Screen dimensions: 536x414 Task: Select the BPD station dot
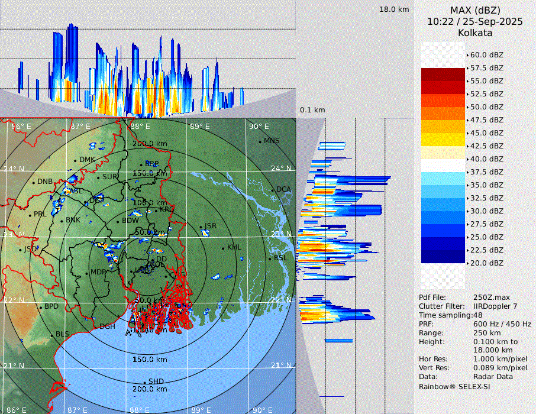click(x=40, y=307)
